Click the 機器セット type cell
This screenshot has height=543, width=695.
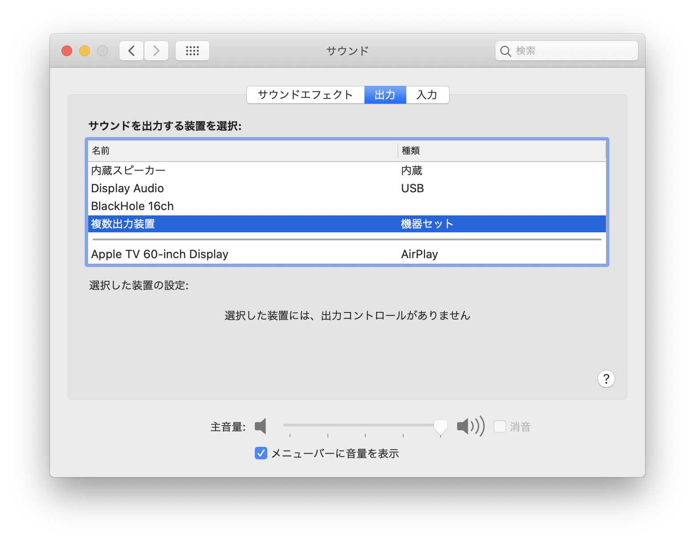(427, 224)
